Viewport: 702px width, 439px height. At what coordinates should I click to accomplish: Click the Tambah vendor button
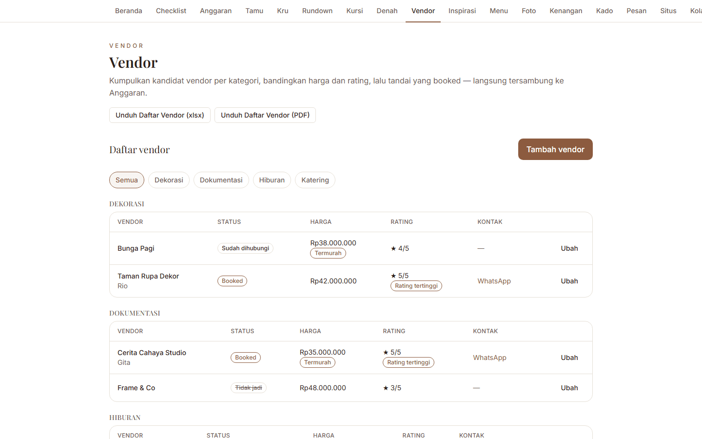click(x=555, y=149)
